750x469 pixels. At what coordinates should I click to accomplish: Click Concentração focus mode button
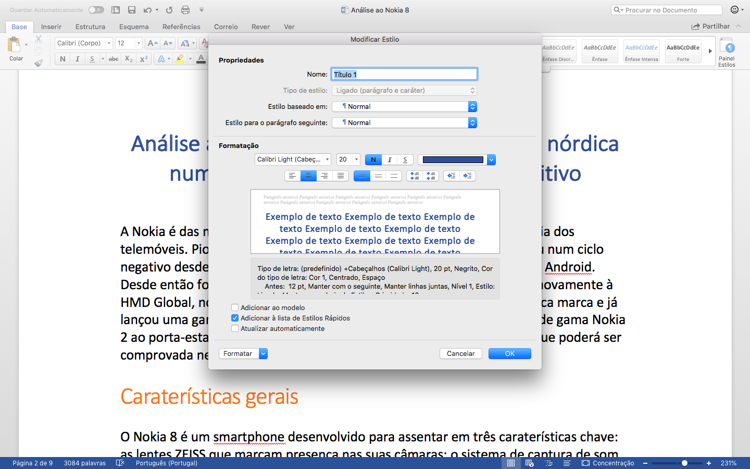[x=608, y=463]
